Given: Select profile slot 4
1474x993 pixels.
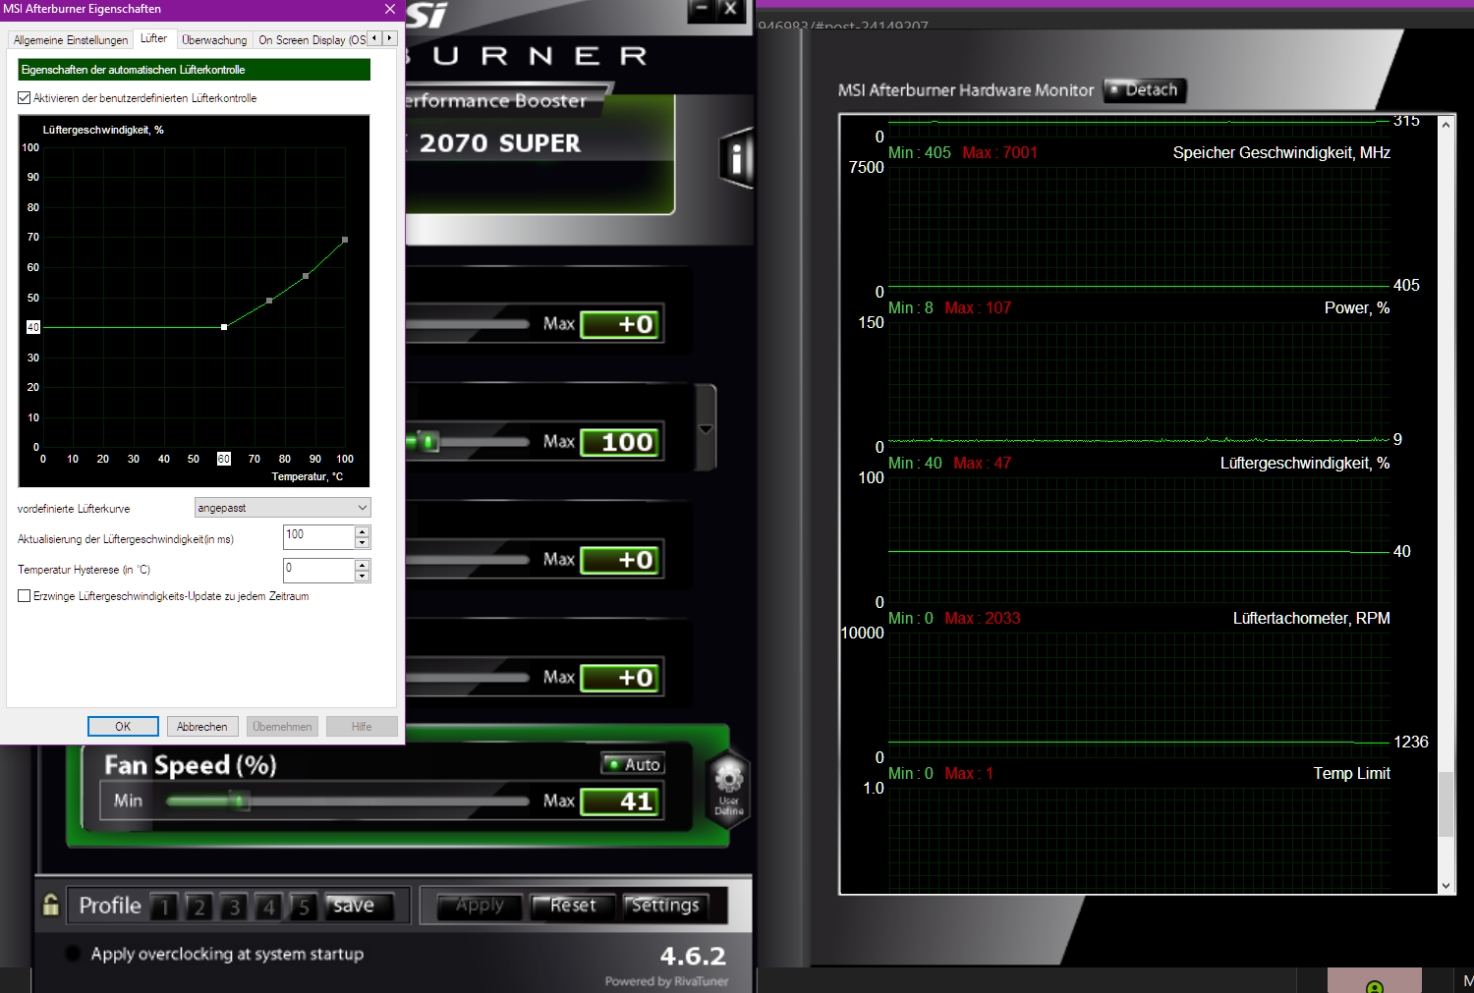Looking at the screenshot, I should 269,907.
